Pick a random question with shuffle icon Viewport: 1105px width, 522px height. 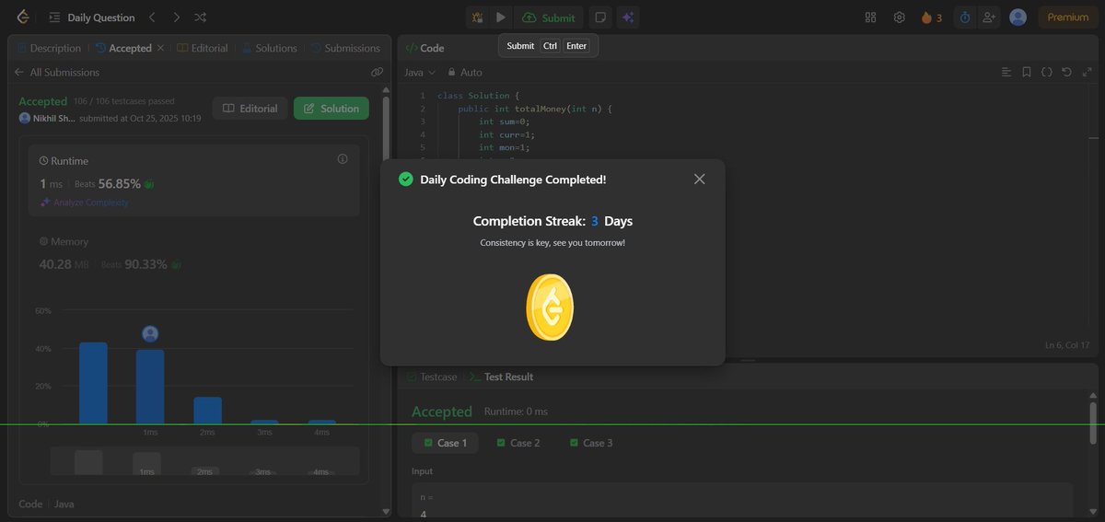[x=201, y=17]
